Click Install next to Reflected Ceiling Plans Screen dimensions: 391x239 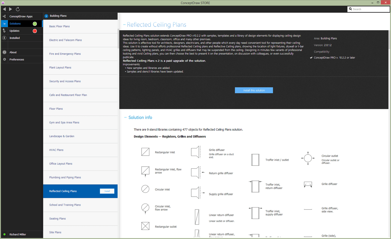(107, 191)
